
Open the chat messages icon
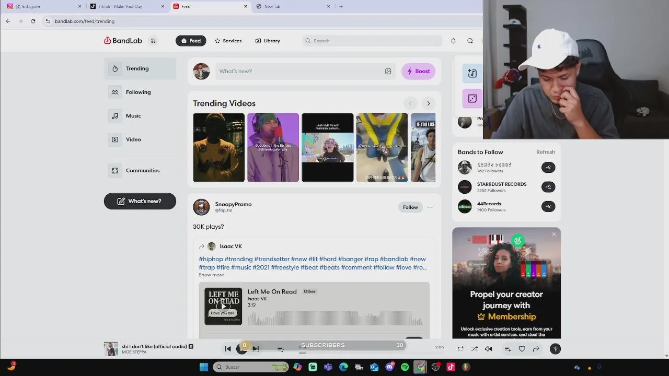click(470, 41)
